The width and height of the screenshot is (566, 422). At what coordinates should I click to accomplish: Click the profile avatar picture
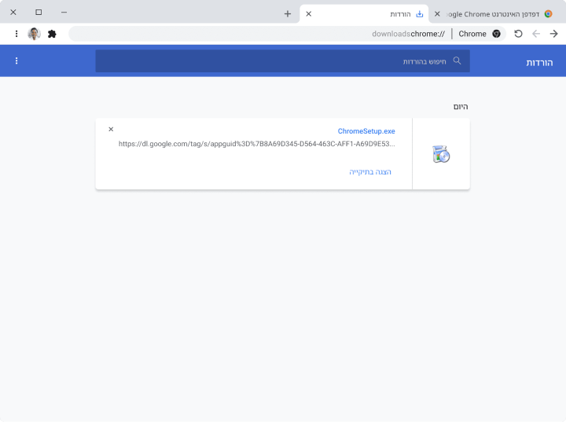pyautogui.click(x=34, y=34)
